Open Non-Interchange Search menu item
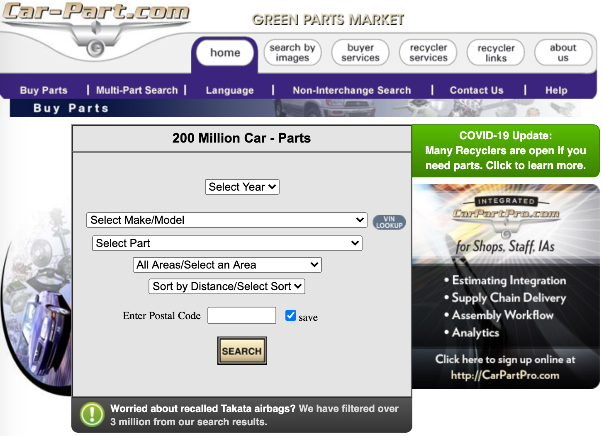The width and height of the screenshot is (604, 436). 352,90
